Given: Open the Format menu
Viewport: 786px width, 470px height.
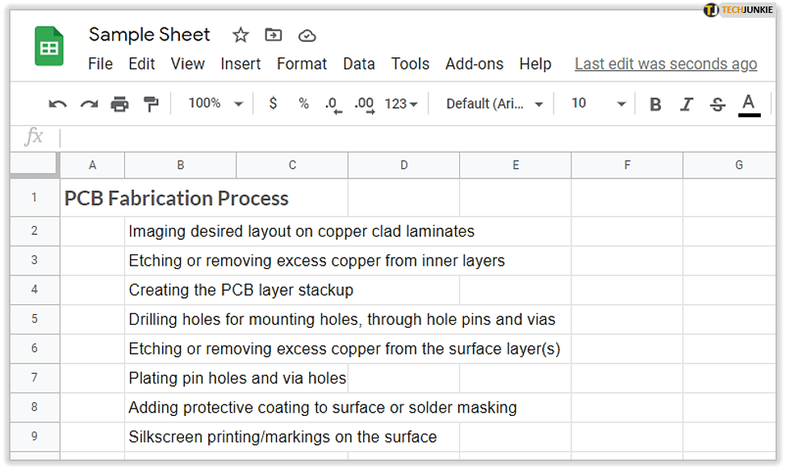Looking at the screenshot, I should [x=302, y=64].
